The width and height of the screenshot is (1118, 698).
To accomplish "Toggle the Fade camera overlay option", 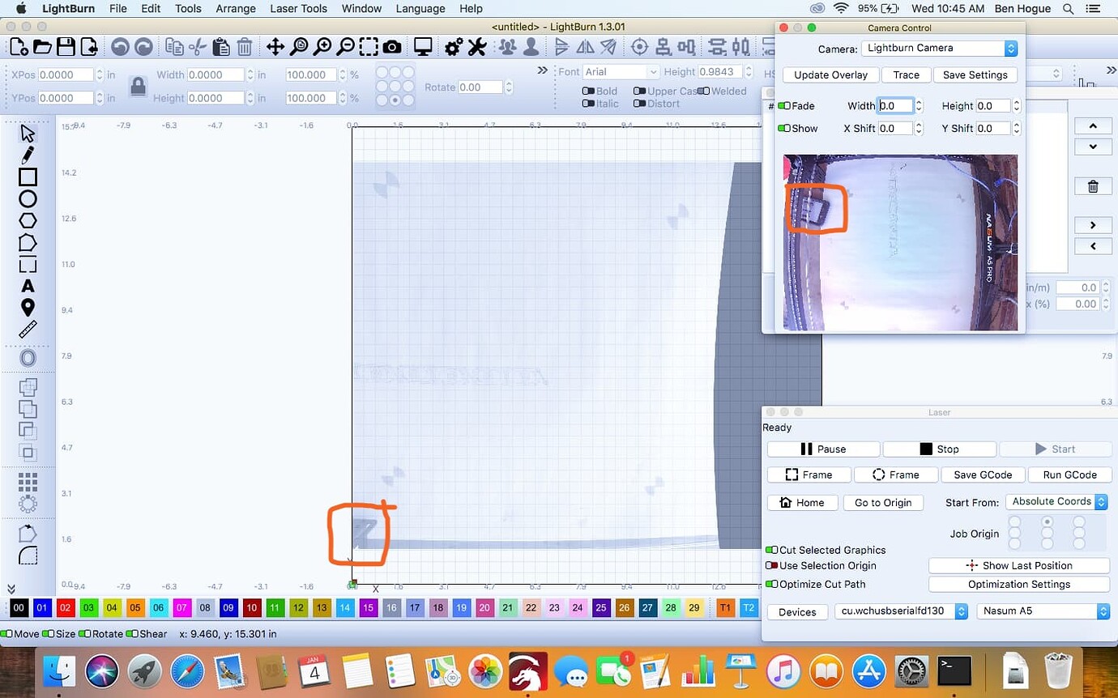I will (x=784, y=105).
